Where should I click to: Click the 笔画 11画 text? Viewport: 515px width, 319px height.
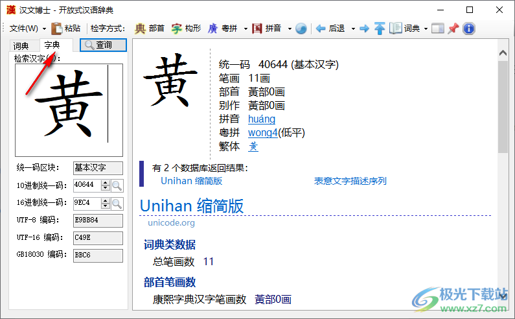tap(244, 78)
